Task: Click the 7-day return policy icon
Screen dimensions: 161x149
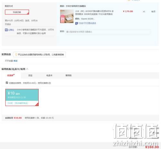Action: point(77,23)
